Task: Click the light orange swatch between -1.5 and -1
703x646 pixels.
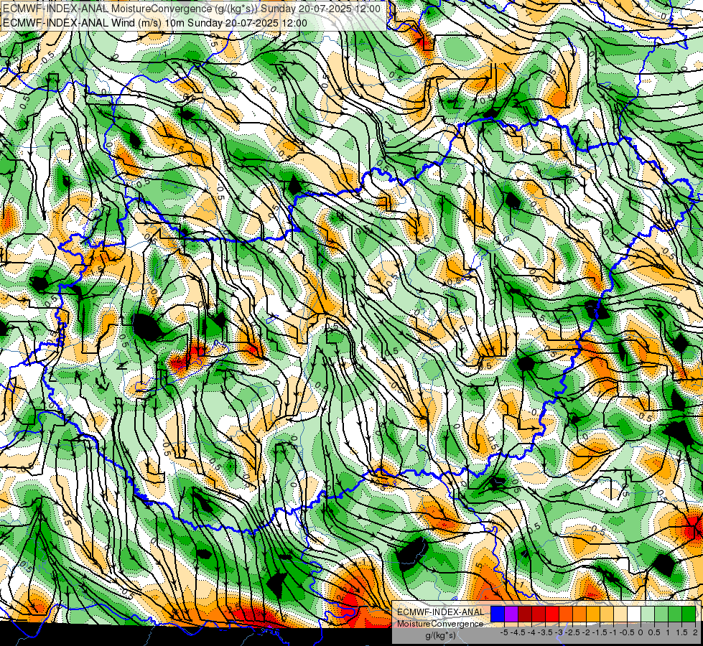Action: (607, 614)
